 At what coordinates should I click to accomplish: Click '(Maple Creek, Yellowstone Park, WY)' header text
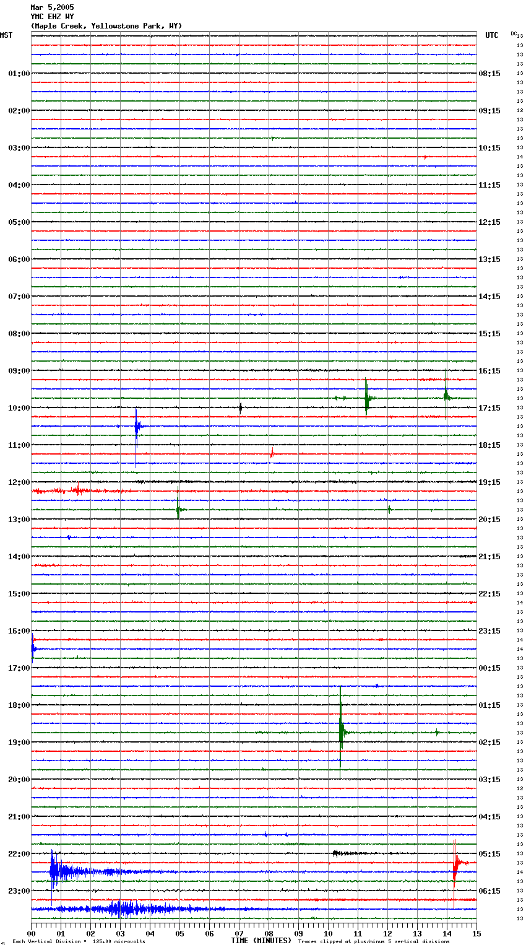coord(106,26)
